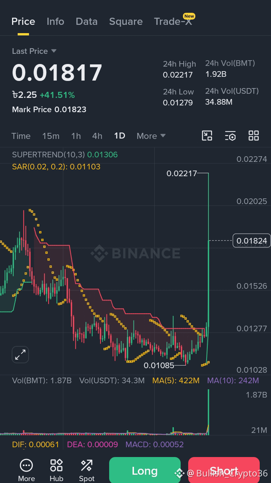Open the Hub icon
Screen dimensions: 271x483
tap(56, 470)
